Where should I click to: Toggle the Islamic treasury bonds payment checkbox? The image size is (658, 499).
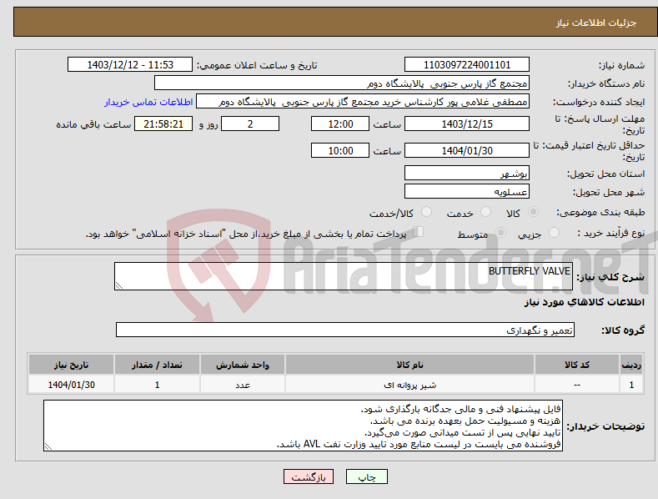click(419, 232)
